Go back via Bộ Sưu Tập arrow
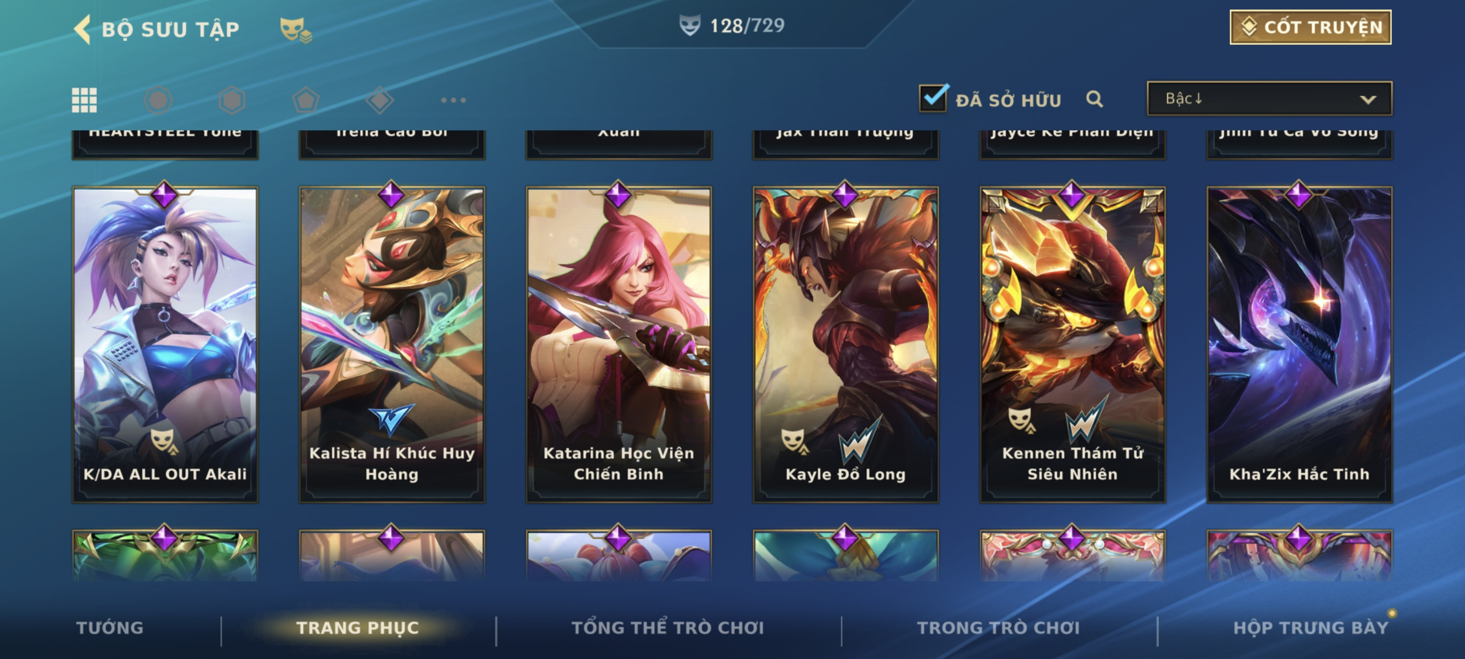Screen dimensions: 1465x659 [83, 29]
